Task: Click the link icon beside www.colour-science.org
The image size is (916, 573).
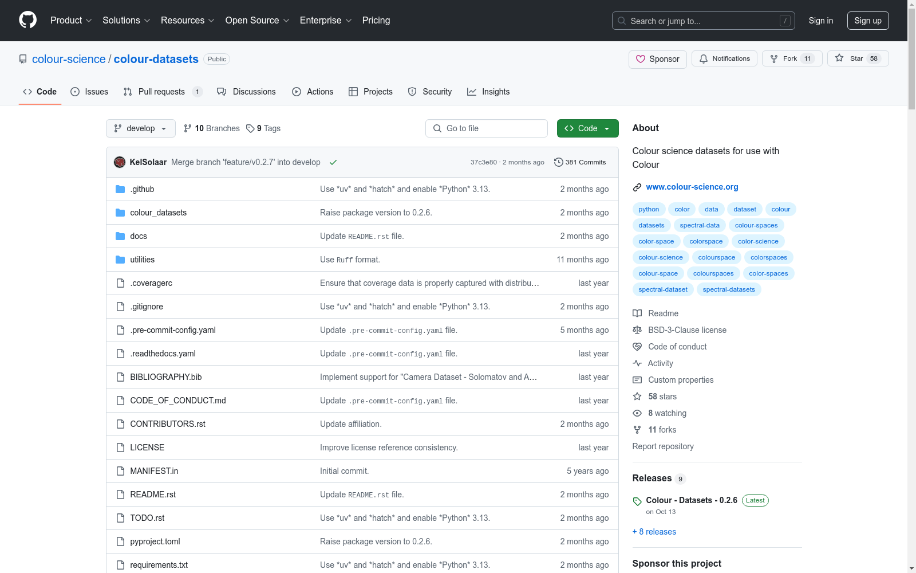Action: point(637,187)
